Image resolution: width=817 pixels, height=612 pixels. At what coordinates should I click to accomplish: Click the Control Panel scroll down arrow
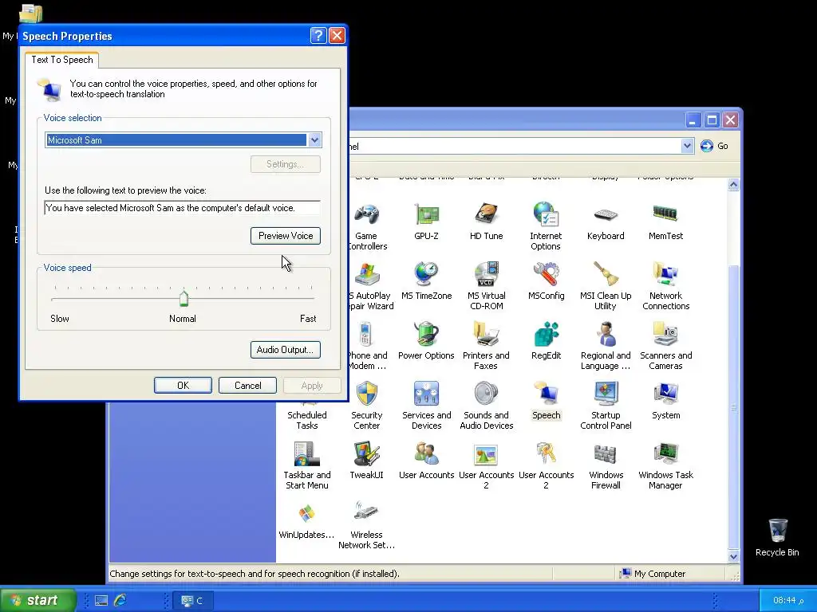(x=734, y=556)
